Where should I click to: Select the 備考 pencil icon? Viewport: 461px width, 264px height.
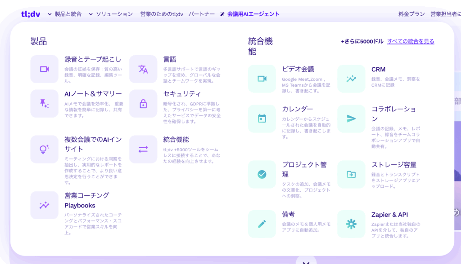[x=262, y=224]
